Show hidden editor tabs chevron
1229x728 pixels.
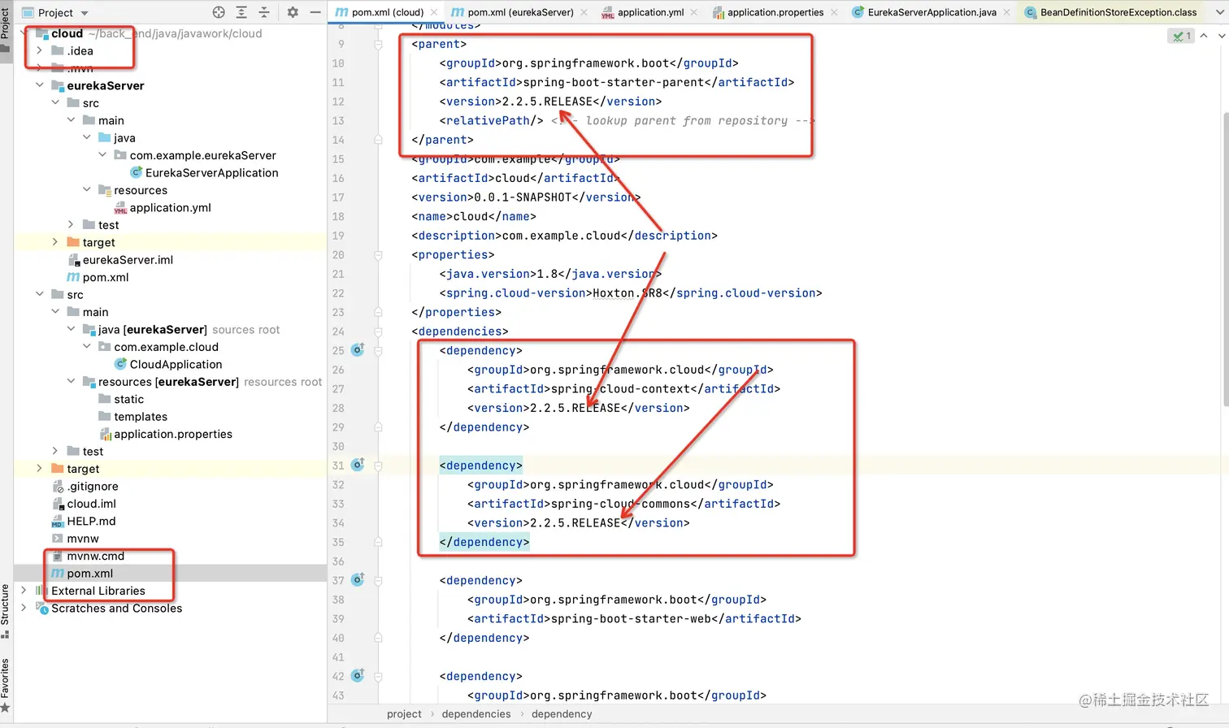point(1219,12)
